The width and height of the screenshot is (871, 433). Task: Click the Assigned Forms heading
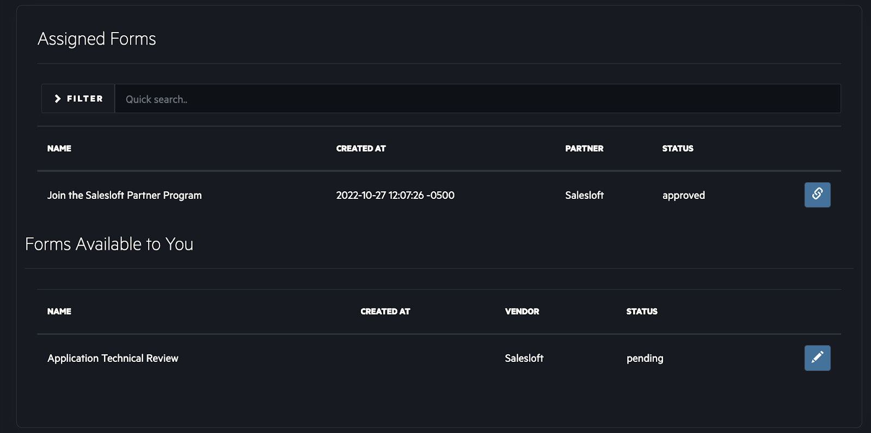pyautogui.click(x=96, y=39)
